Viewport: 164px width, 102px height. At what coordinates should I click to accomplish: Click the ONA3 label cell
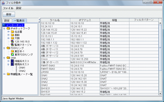click(55, 85)
